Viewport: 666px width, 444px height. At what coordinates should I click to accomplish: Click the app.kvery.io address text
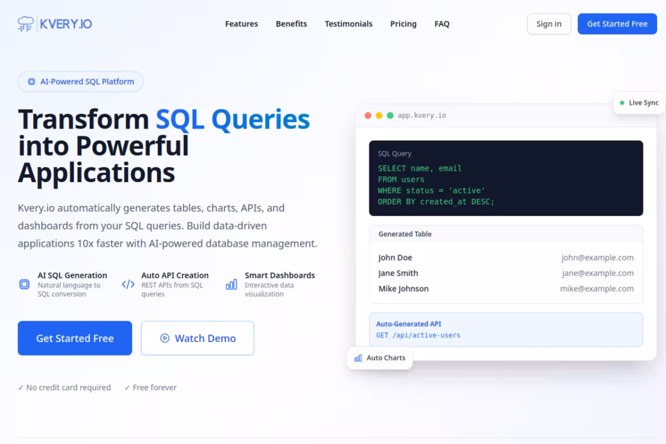pyautogui.click(x=422, y=115)
